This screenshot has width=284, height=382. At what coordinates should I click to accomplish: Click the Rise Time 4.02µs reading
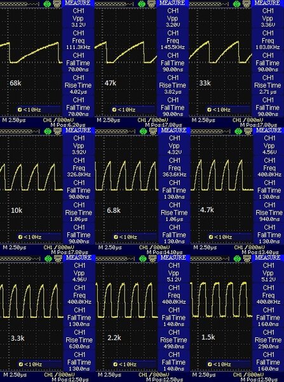[x=78, y=92]
